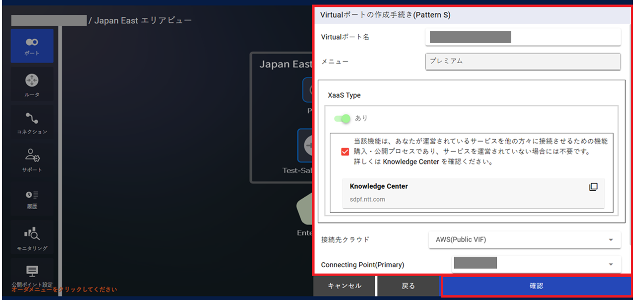Select the ポート icon in the sidebar
Viewport: 636px width, 300px height.
tap(32, 45)
